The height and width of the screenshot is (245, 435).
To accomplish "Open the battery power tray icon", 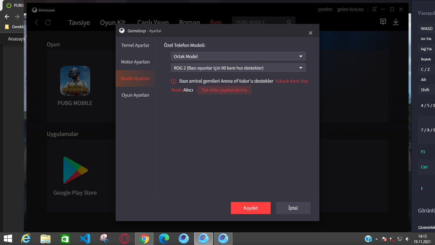I will [392, 239].
